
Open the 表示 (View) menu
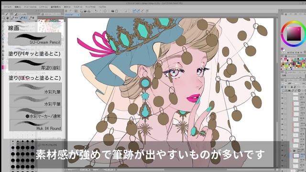point(67,7)
